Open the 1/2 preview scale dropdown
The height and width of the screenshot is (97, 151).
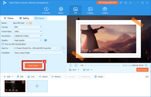[88, 70]
